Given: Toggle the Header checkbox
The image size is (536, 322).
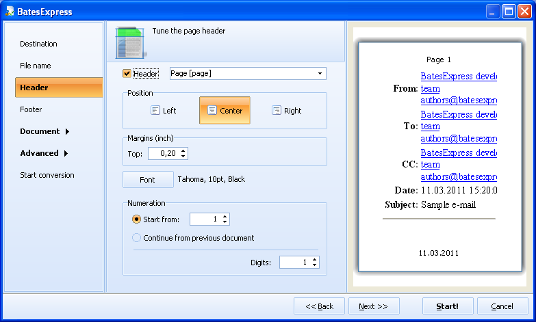Looking at the screenshot, I should [x=127, y=74].
